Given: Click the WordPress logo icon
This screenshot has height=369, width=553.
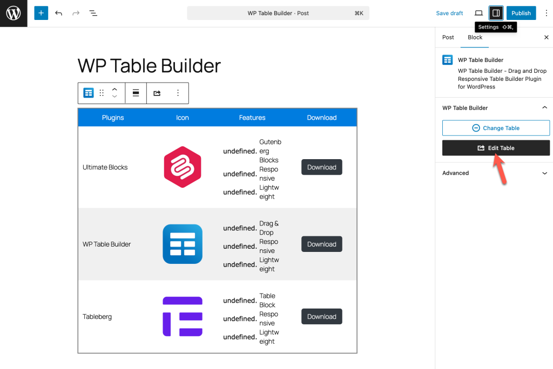Looking at the screenshot, I should pyautogui.click(x=14, y=13).
